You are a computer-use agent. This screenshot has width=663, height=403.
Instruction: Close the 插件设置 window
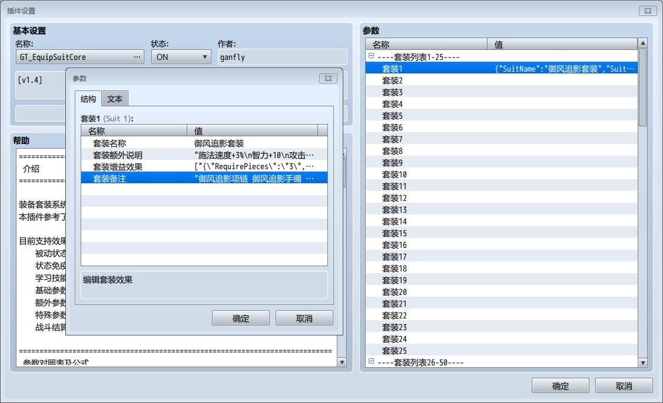(x=647, y=11)
